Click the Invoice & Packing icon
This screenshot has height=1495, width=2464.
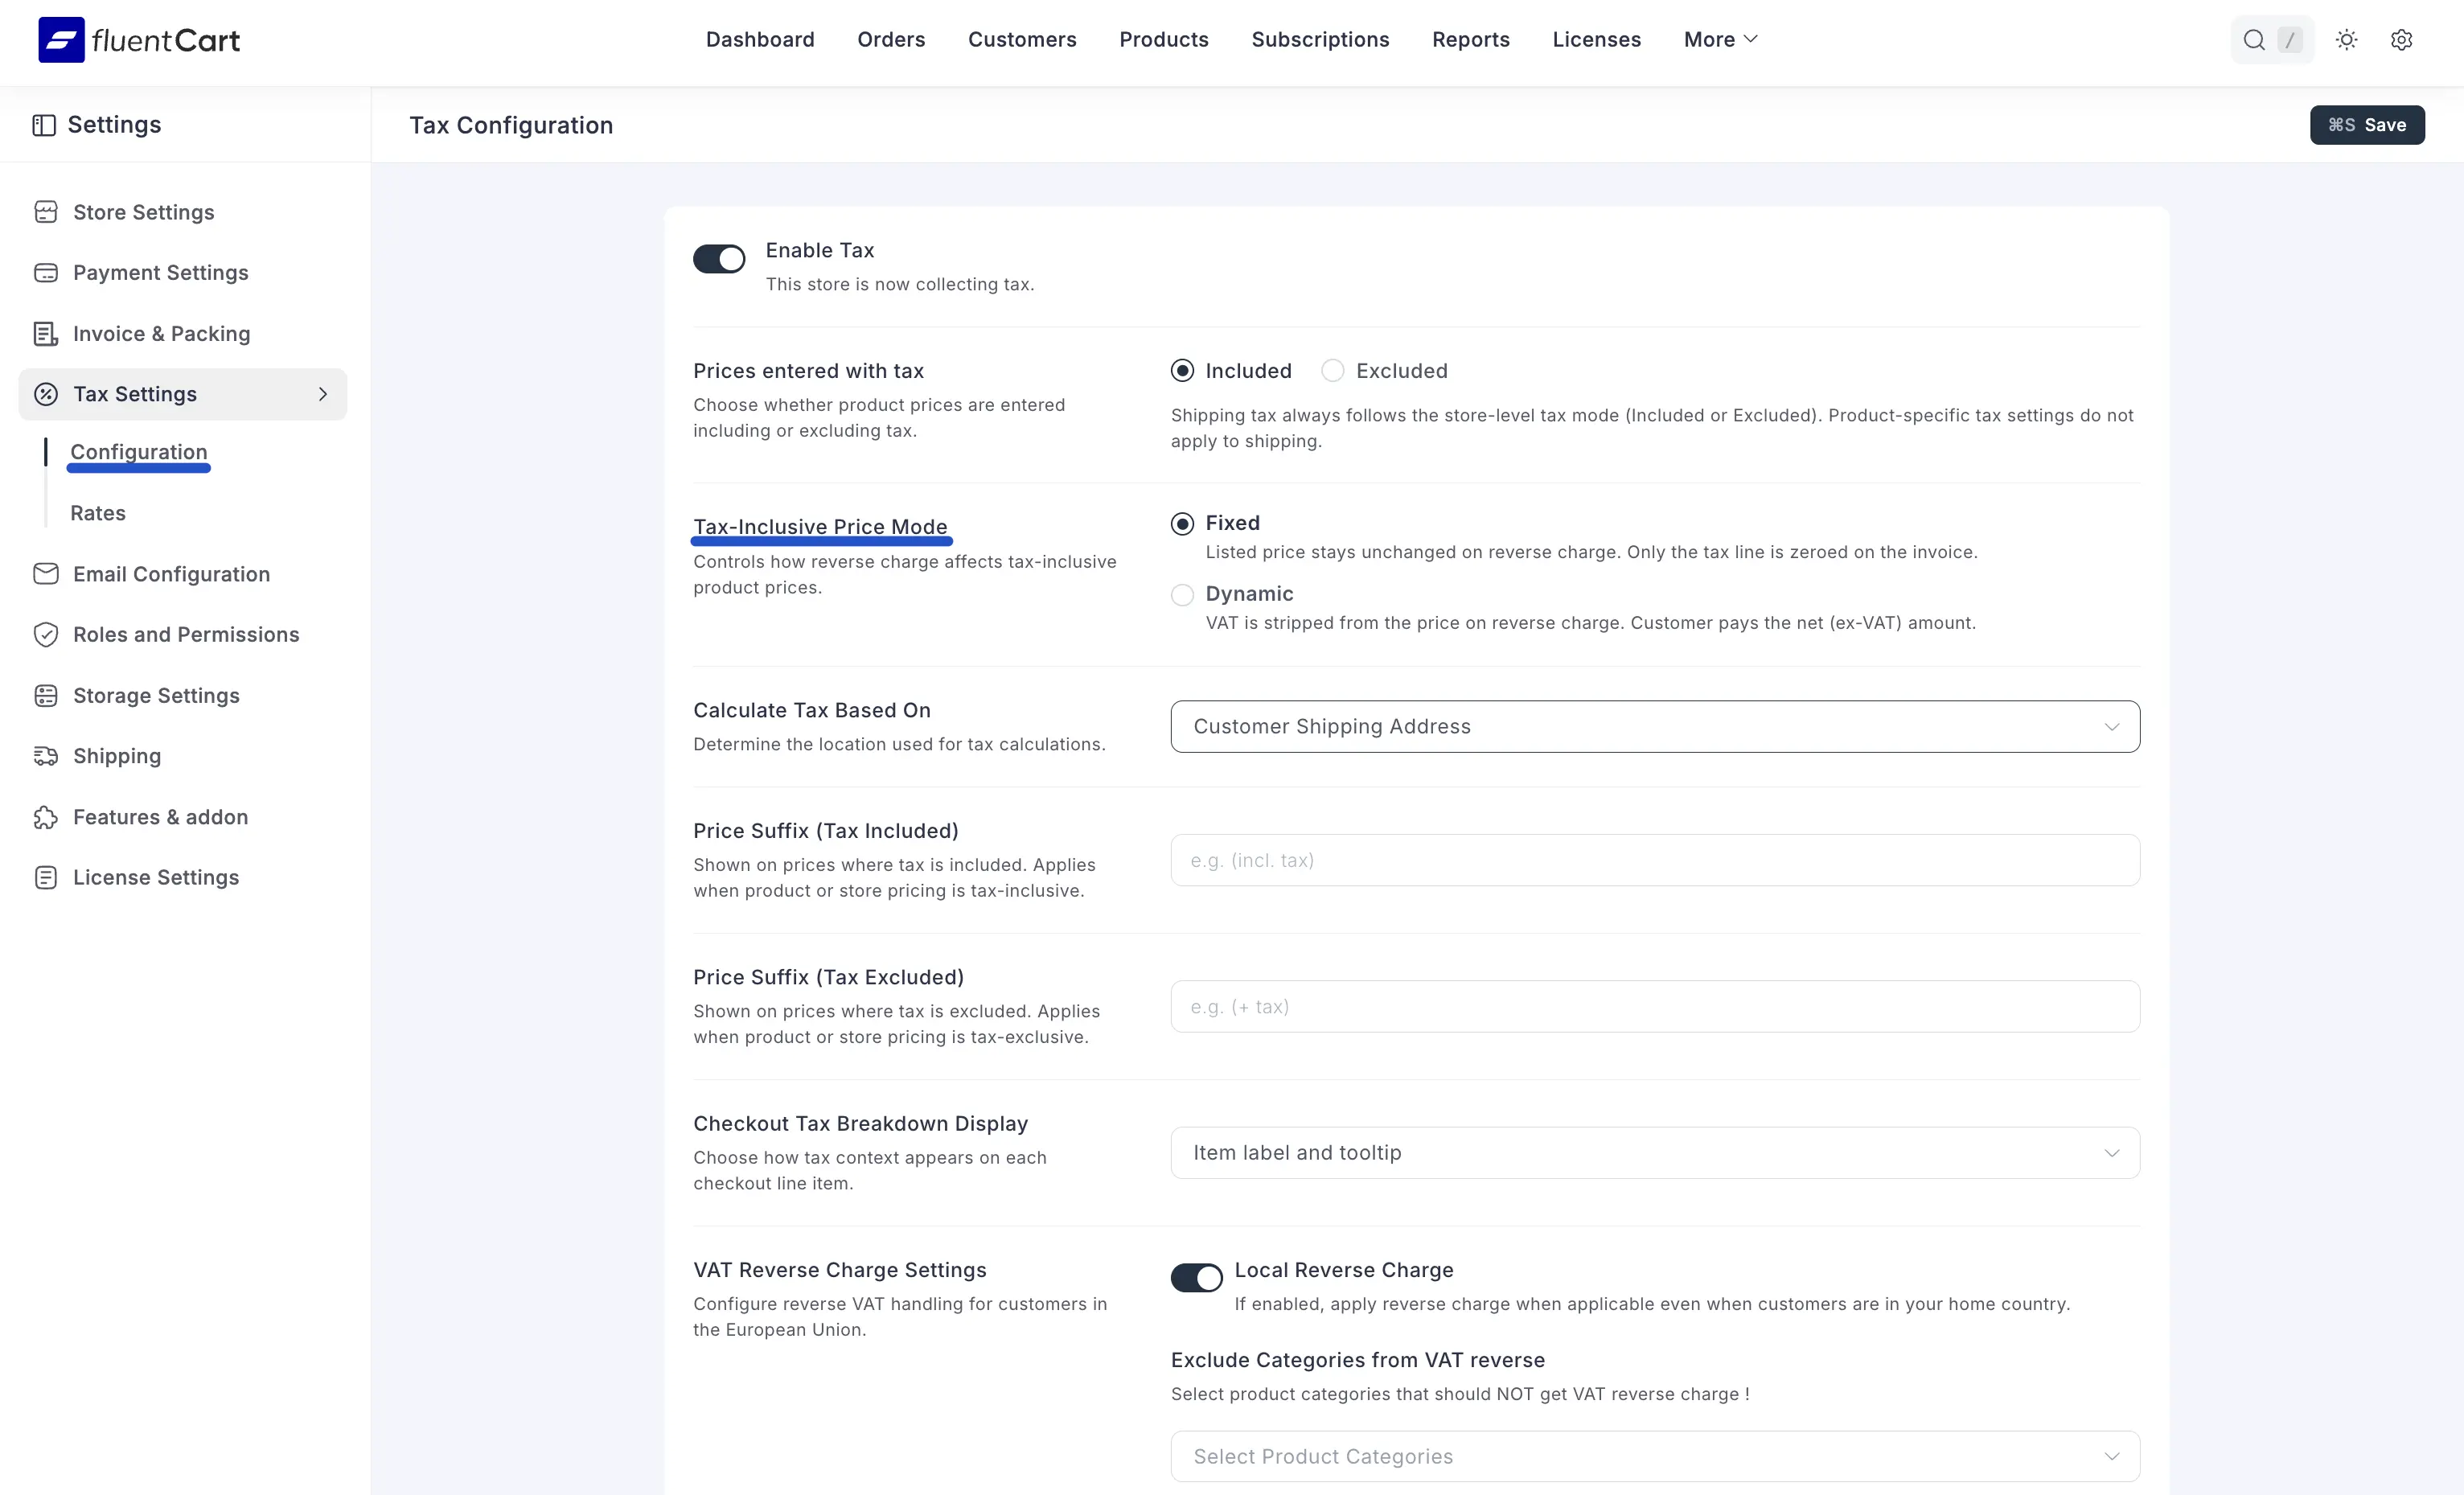point(46,334)
